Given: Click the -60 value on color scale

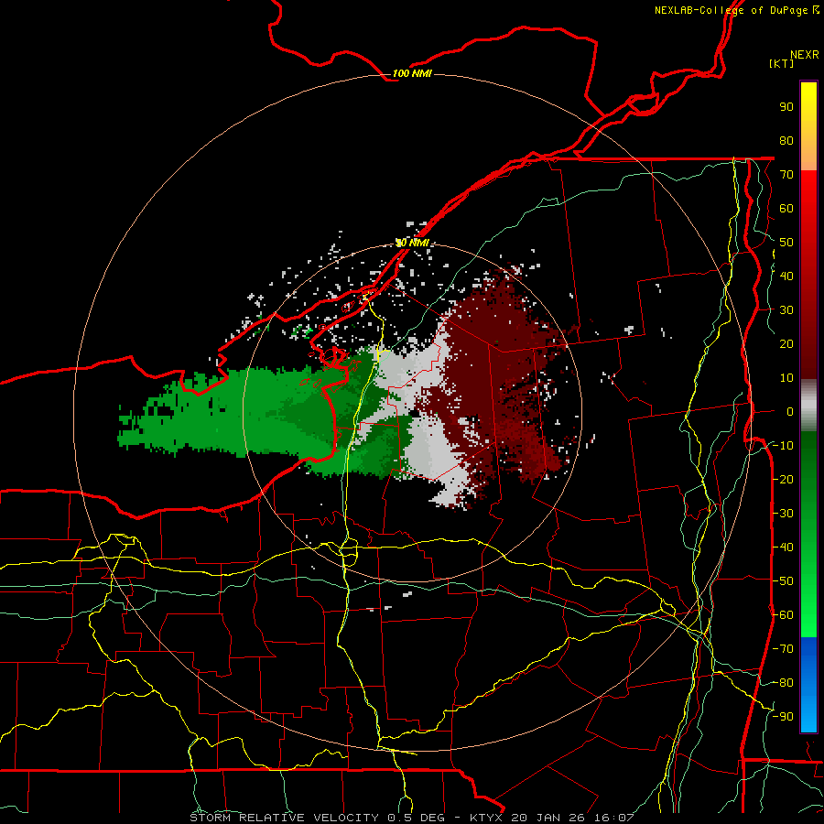Looking at the screenshot, I should pos(783,615).
